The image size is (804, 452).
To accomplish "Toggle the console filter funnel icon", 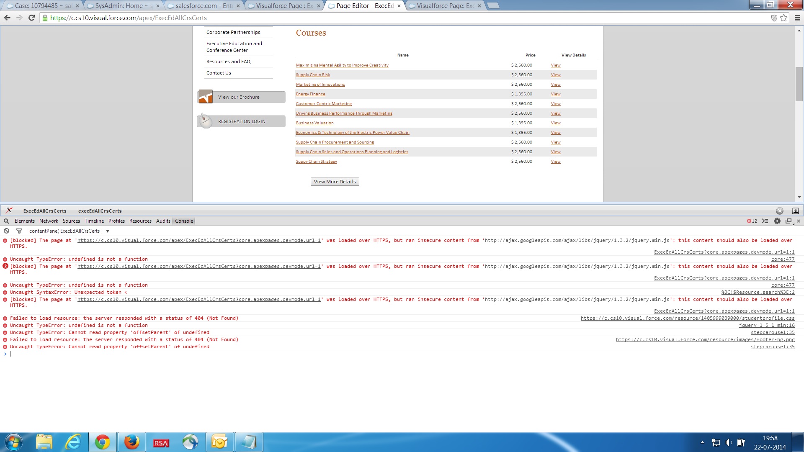I will click(19, 231).
